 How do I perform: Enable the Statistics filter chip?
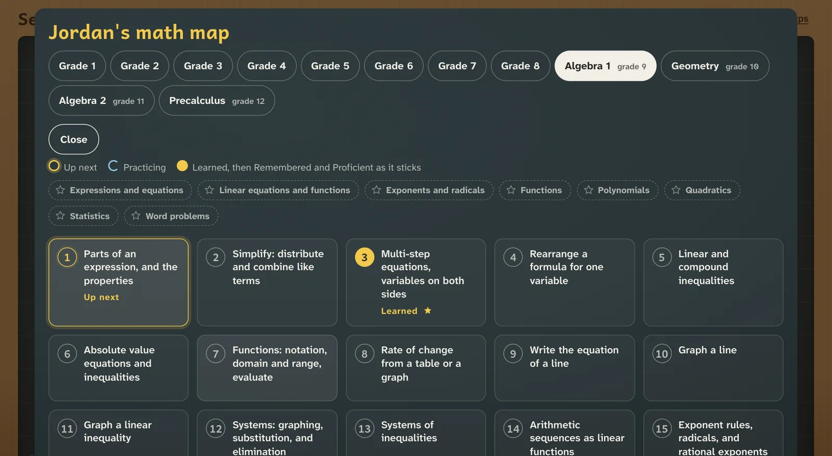pos(83,216)
